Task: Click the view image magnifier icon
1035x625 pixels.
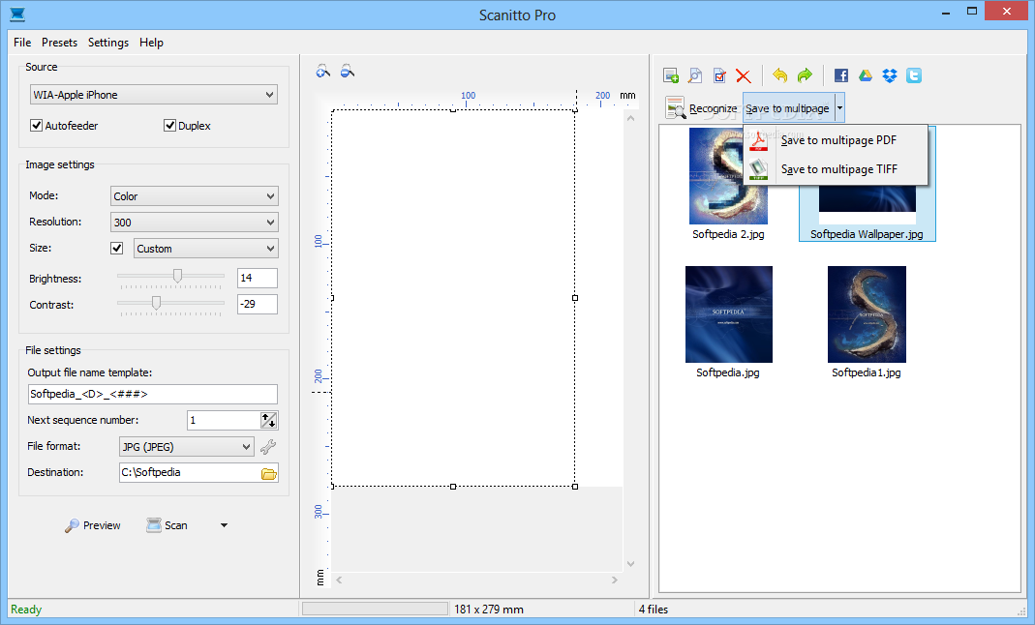Action: tap(695, 75)
